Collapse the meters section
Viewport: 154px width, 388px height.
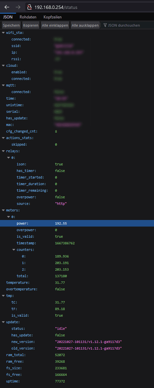(3, 210)
